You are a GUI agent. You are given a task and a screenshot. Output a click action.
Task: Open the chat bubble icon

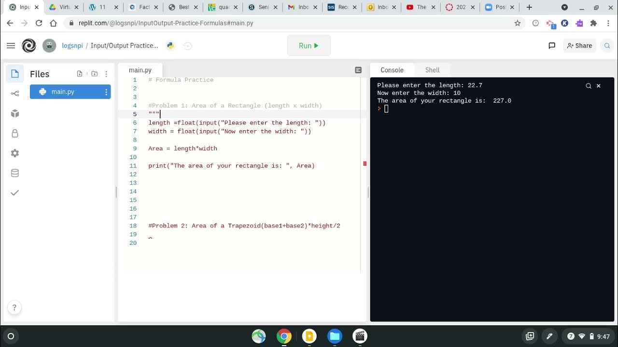[x=552, y=46]
